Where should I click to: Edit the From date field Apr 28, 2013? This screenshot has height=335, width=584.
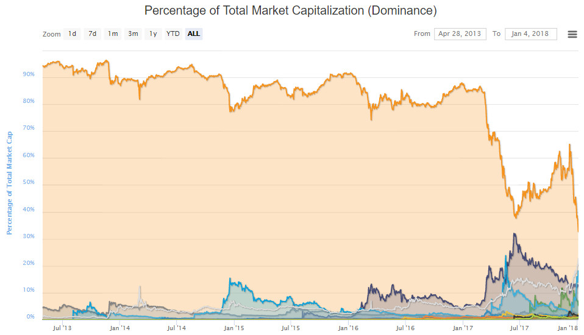pyautogui.click(x=460, y=34)
